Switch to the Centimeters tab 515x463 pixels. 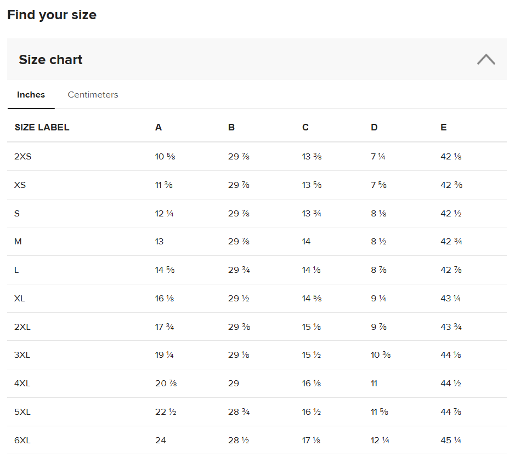(x=93, y=95)
